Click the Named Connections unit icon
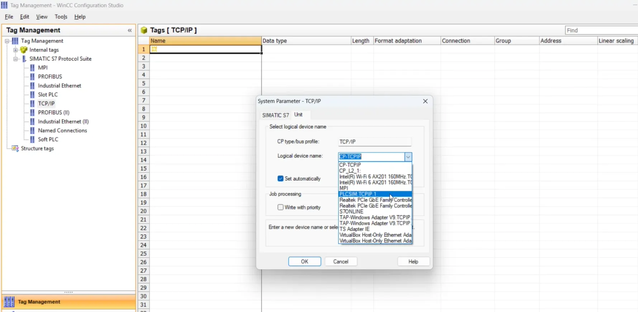 33,130
